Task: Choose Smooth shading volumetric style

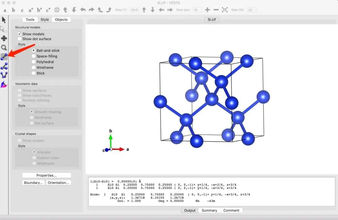Action: 32,112
